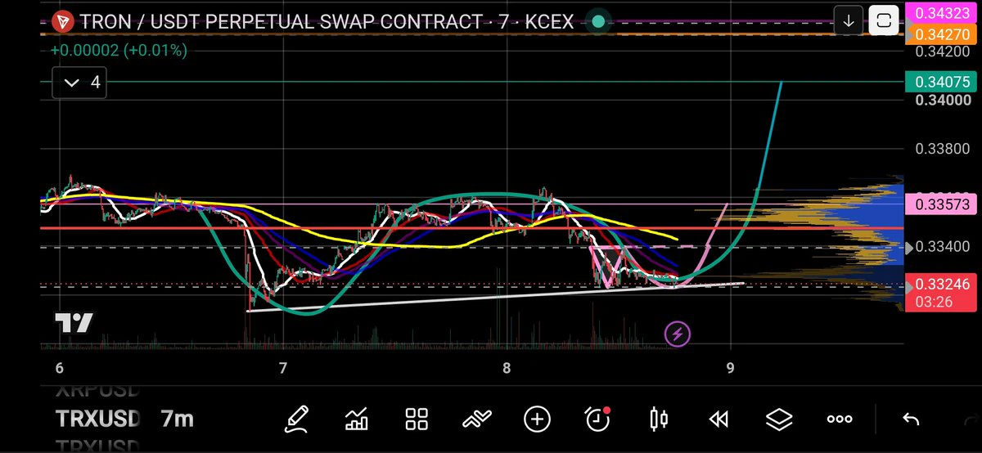Tap the 0.34200 price axis value

(940, 51)
